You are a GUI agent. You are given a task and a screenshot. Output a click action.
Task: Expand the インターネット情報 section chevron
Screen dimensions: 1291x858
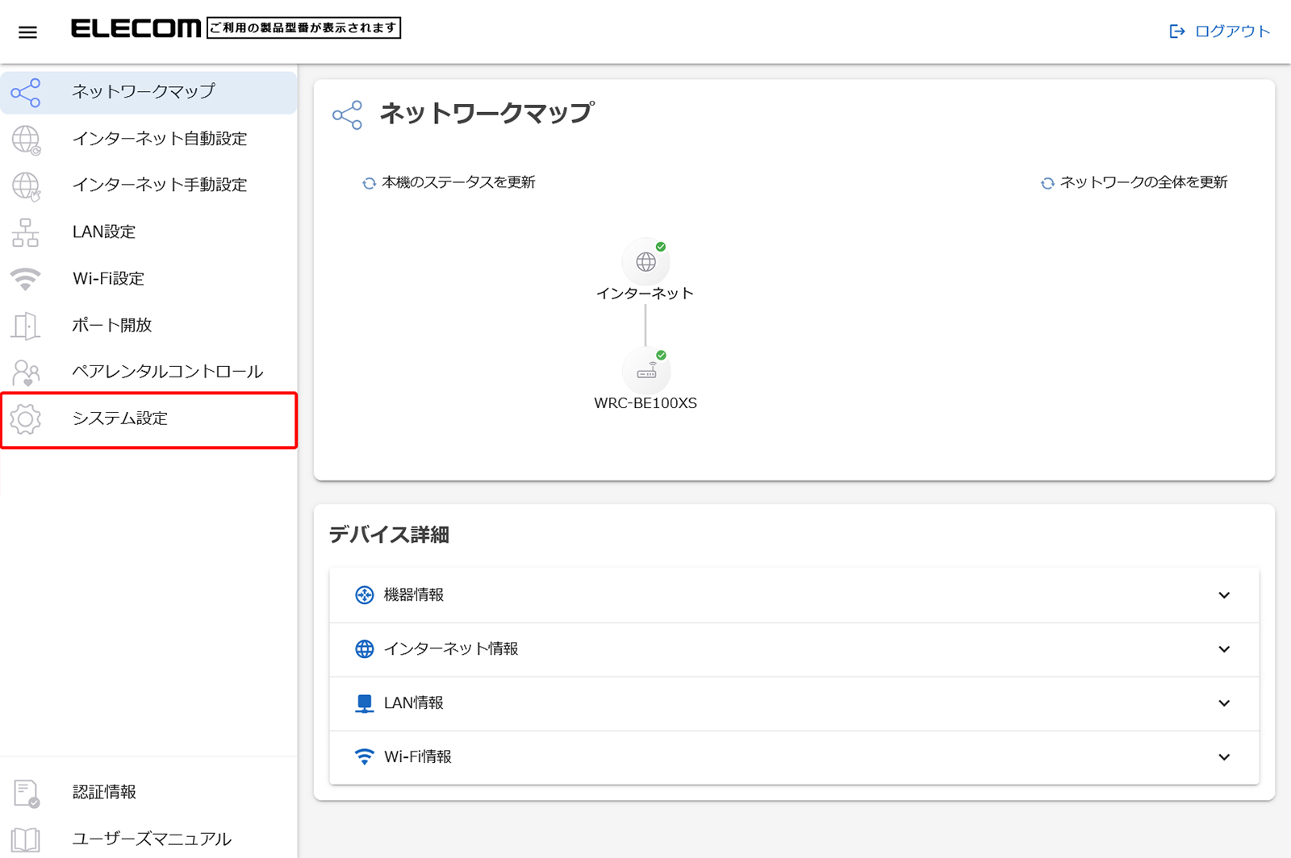coord(1224,649)
